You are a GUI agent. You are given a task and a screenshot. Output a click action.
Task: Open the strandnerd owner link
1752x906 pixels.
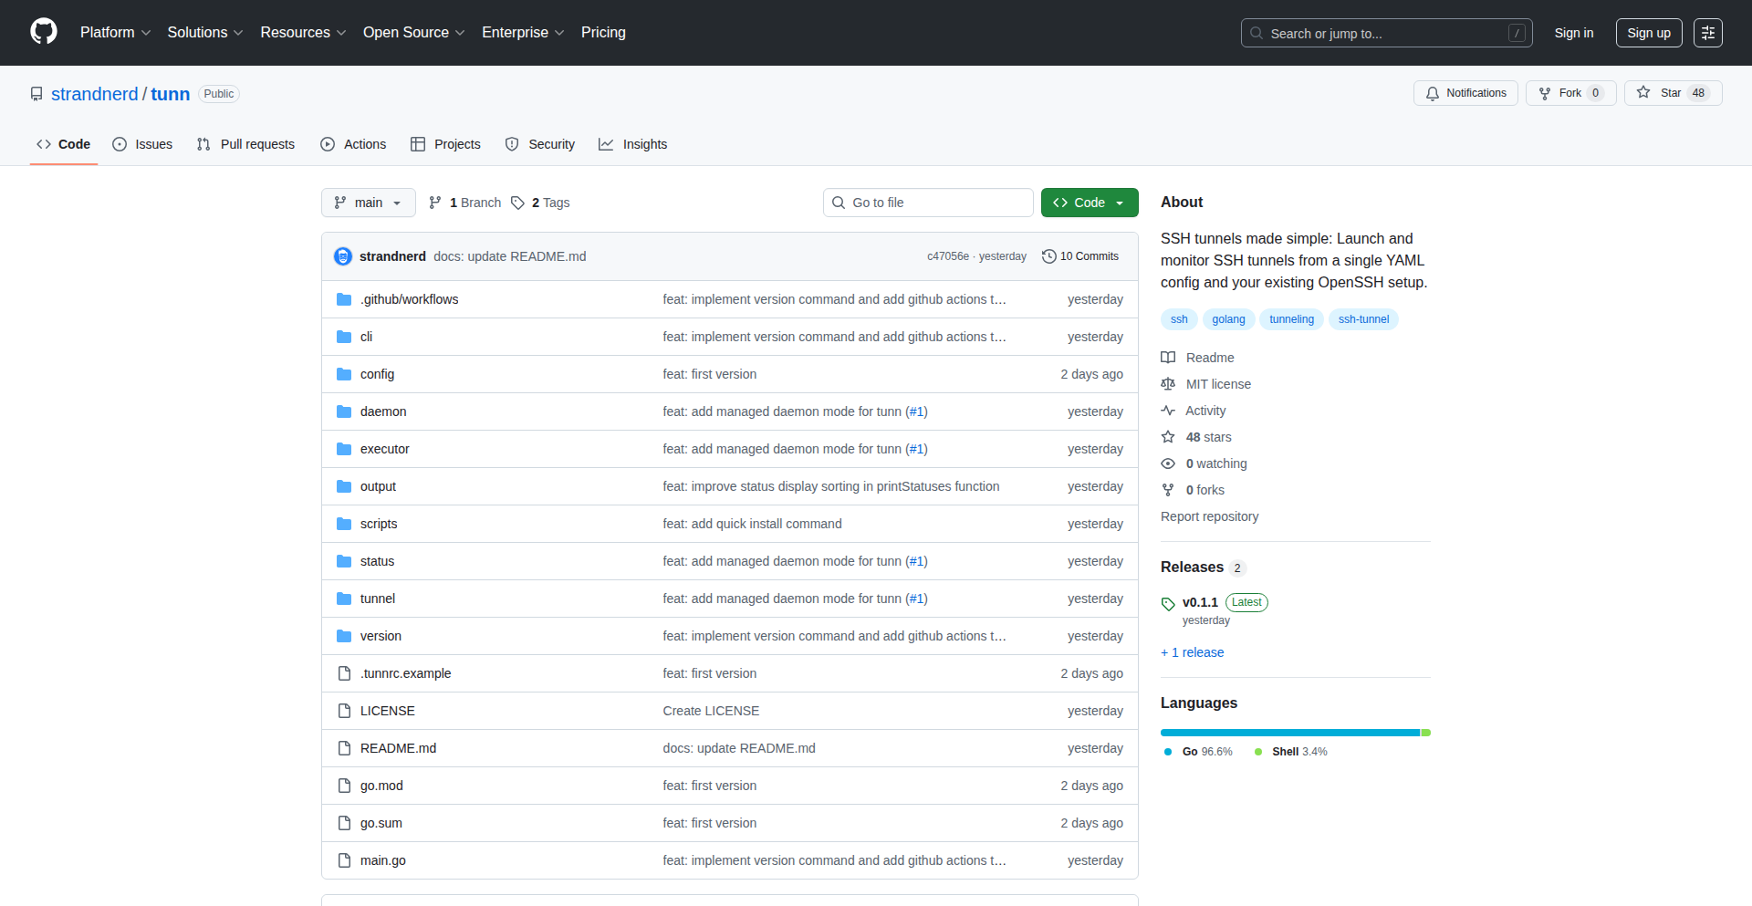click(95, 94)
